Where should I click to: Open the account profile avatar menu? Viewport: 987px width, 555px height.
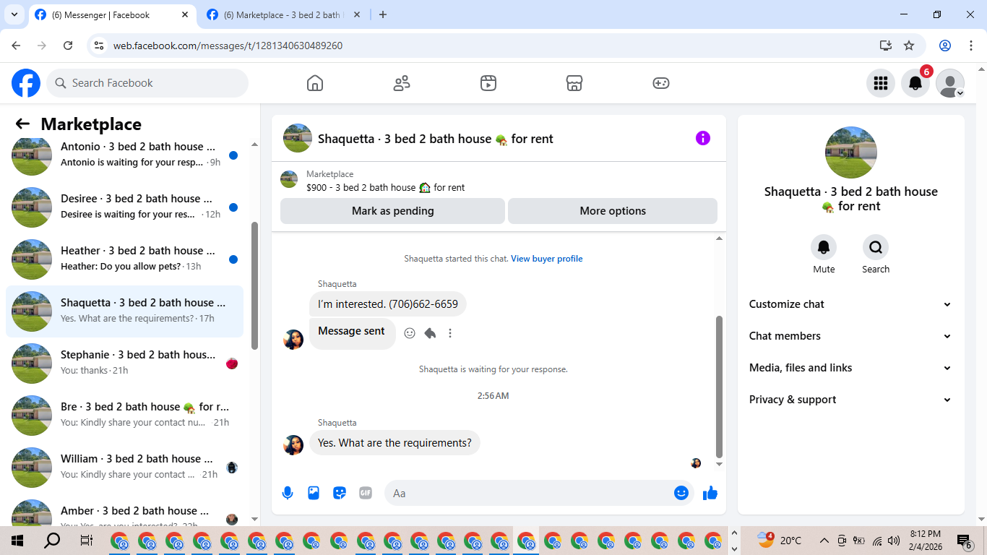tap(950, 83)
